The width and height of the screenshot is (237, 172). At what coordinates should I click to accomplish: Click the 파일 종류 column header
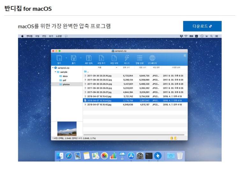pyautogui.click(x=156, y=68)
